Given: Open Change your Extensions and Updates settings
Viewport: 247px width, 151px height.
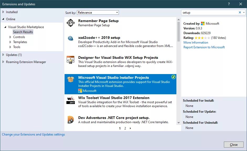Looking at the screenshot, I should point(33,134).
